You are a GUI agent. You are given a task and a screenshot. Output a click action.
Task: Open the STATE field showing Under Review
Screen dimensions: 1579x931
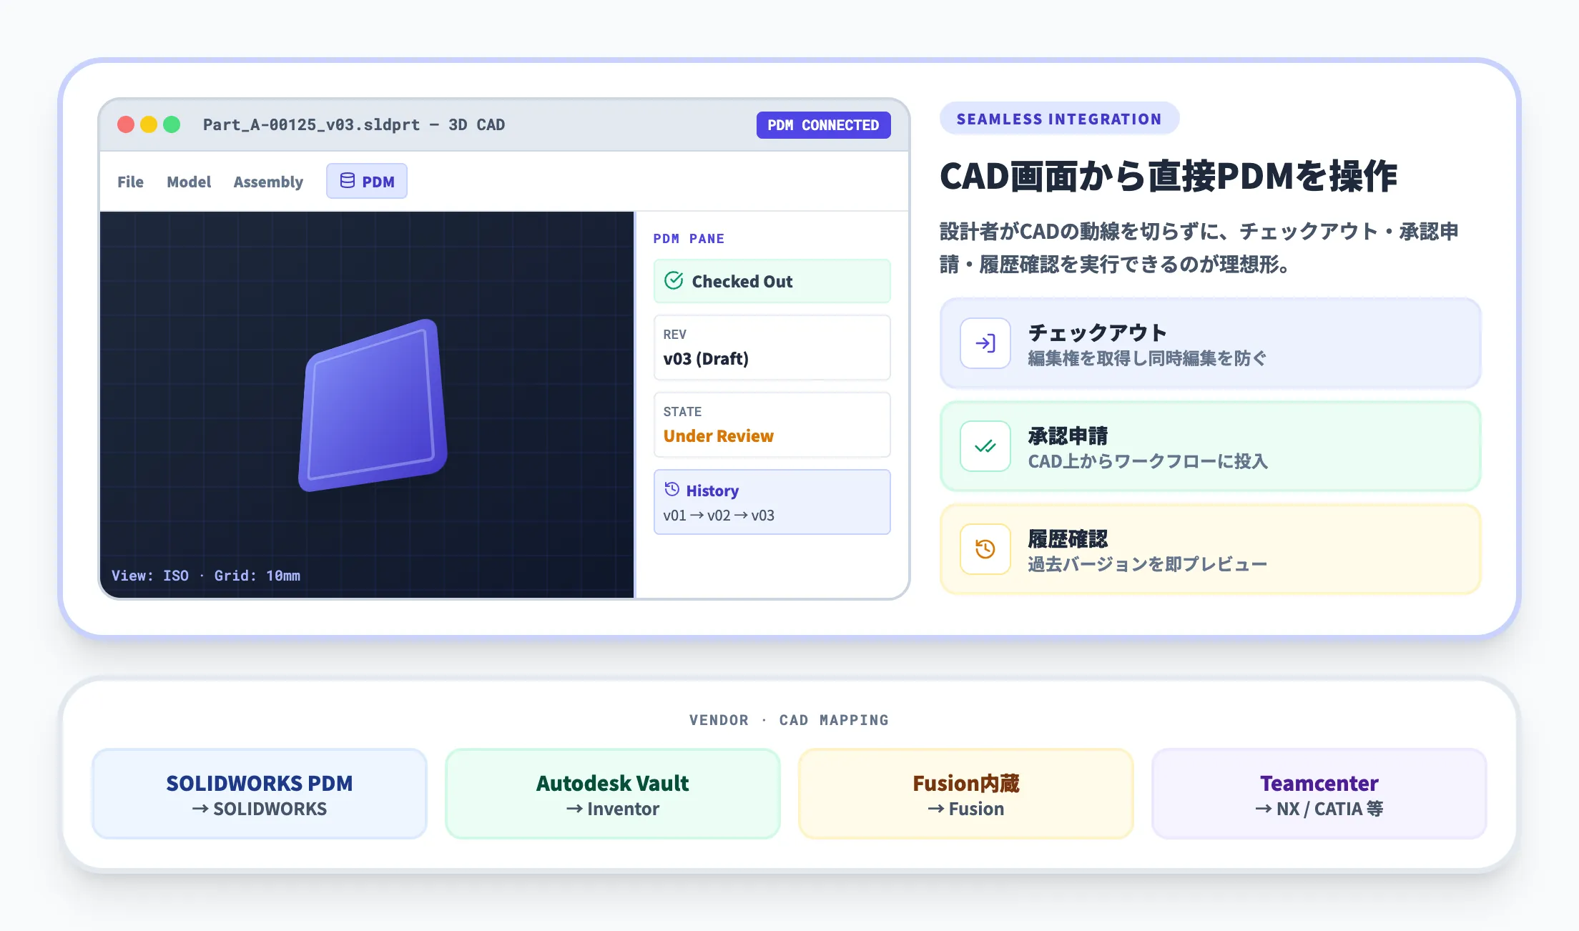pos(772,425)
